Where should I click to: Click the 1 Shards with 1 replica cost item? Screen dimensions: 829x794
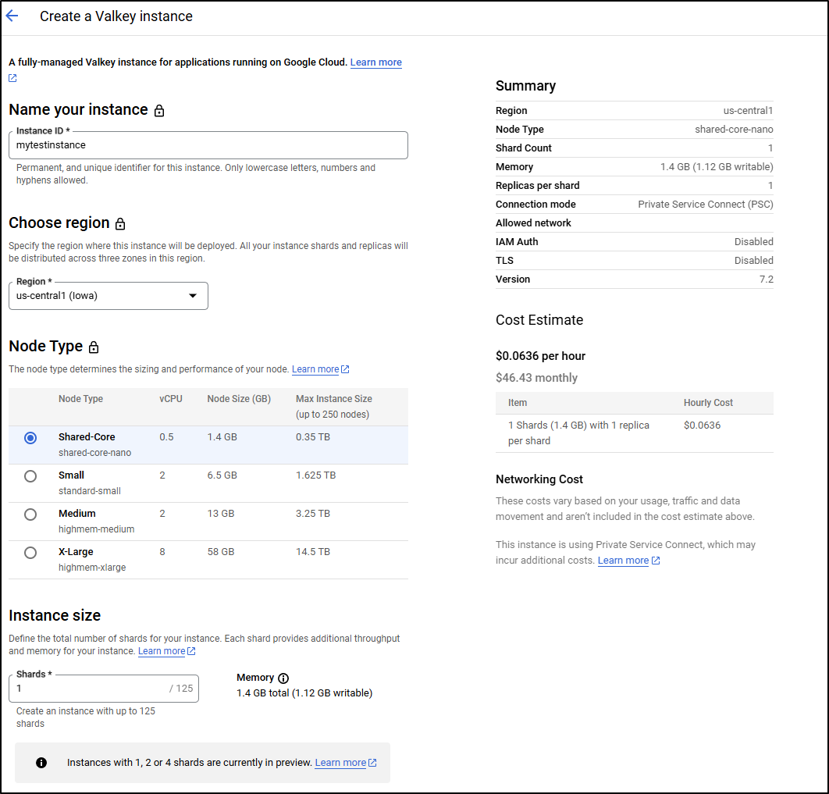click(x=578, y=433)
